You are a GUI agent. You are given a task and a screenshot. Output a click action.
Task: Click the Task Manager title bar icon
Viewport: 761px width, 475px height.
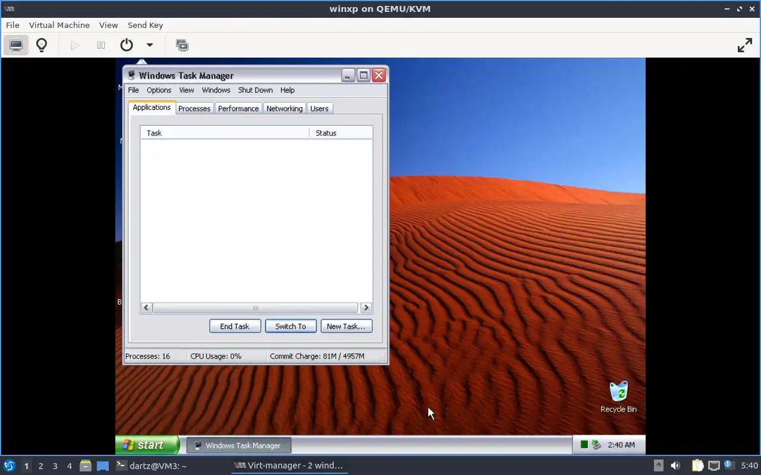(x=131, y=75)
